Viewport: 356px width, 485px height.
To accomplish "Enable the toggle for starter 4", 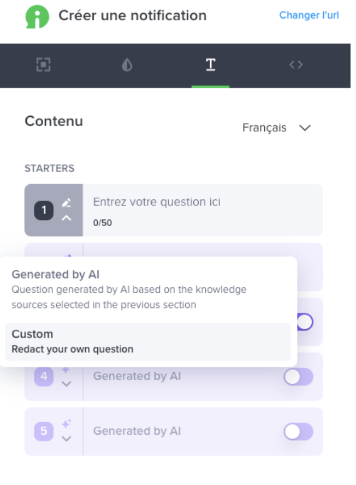I will pos(299,377).
